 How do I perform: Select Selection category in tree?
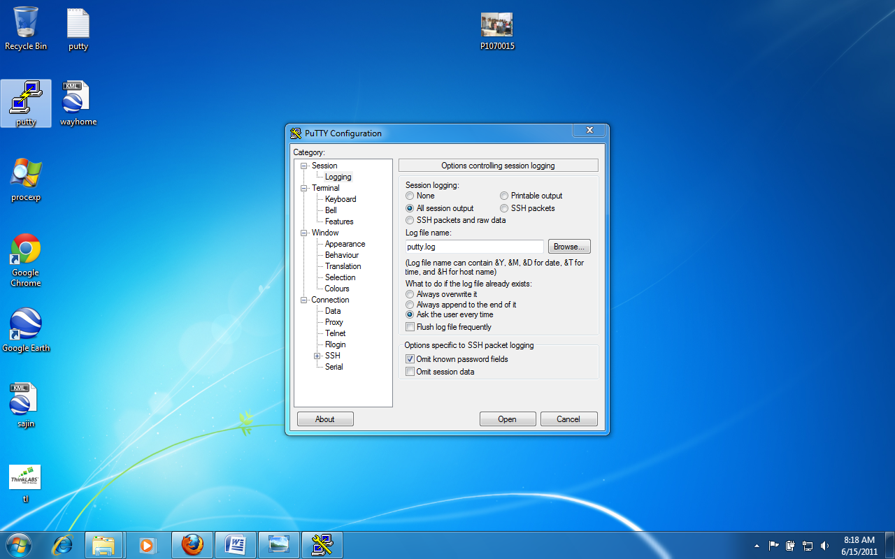tap(340, 277)
